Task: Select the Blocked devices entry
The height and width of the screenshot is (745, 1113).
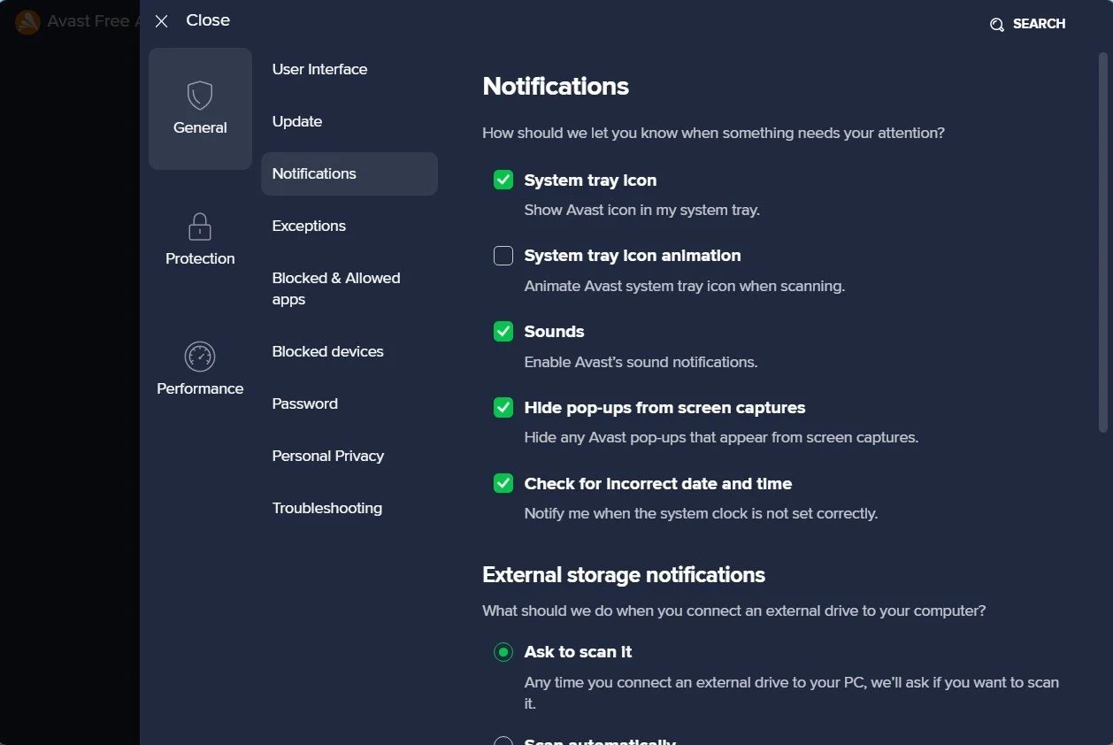Action: point(327,351)
